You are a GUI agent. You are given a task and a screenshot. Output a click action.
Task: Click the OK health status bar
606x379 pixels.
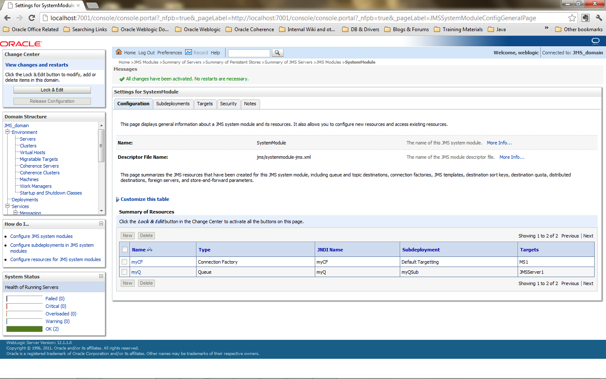[x=24, y=329]
